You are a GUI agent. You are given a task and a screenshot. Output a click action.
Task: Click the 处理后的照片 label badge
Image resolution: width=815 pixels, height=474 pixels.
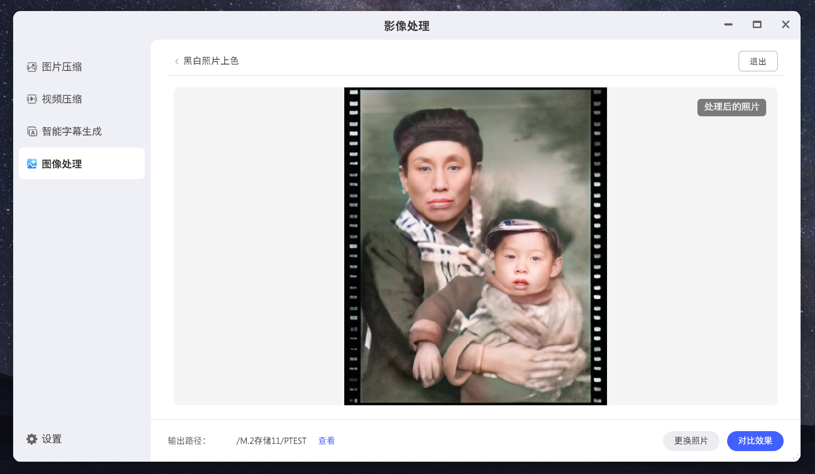731,107
